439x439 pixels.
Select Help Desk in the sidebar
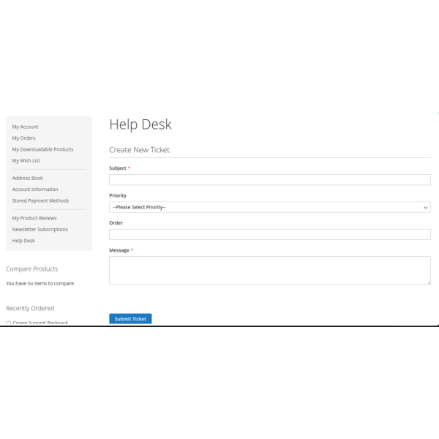coord(23,241)
